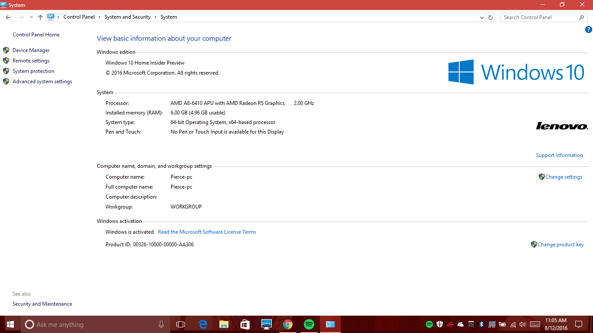The image size is (593, 333).
Task: Open Advanced system settings
Action: point(43,82)
